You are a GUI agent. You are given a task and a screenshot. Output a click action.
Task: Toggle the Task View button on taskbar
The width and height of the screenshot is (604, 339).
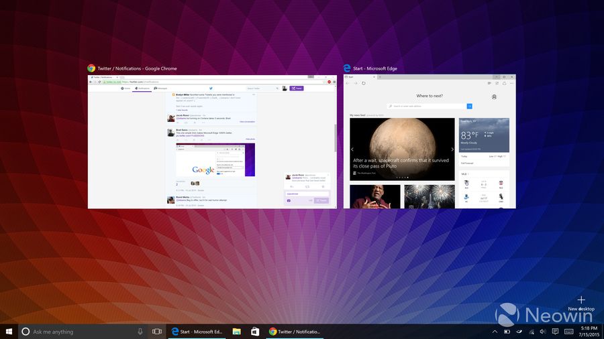[x=157, y=332]
